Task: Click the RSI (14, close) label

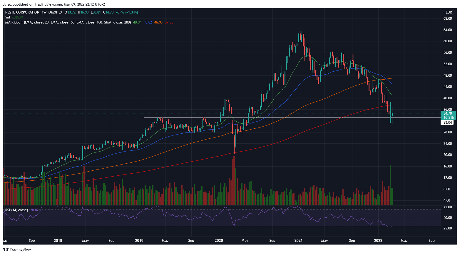Action: tap(16, 210)
